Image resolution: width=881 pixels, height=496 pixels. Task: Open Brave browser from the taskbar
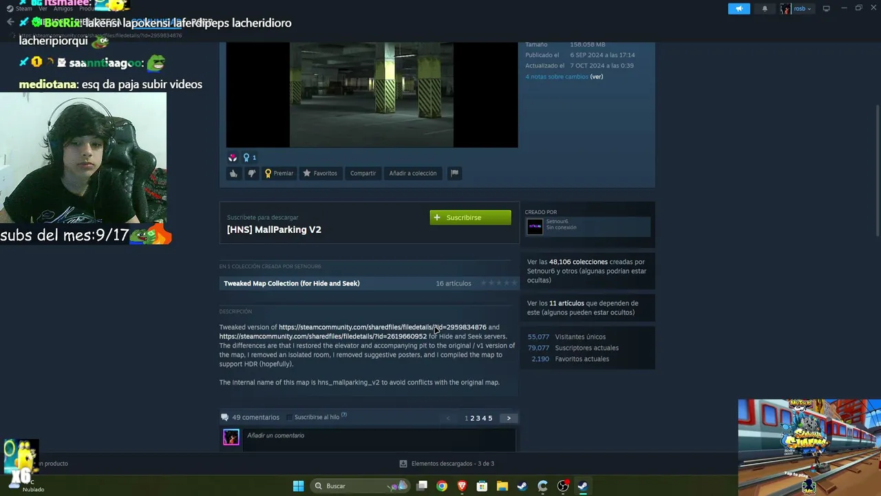pos(462,486)
